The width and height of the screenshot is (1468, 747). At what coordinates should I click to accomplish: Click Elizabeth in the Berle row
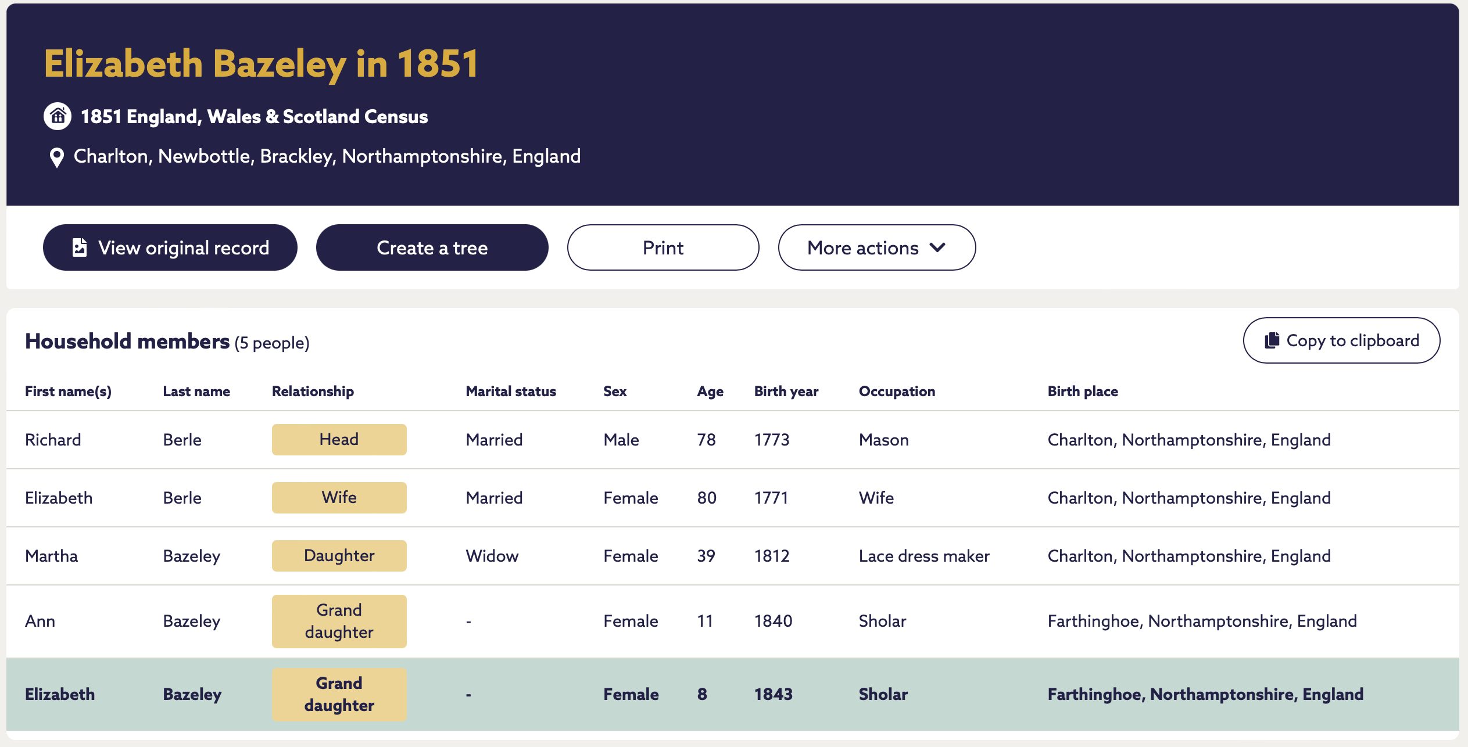click(59, 498)
